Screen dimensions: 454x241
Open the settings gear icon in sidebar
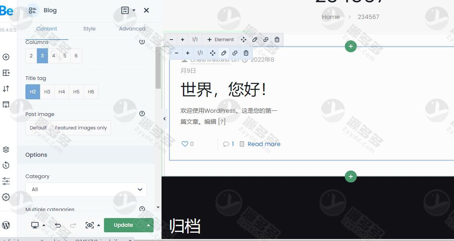pos(6,197)
